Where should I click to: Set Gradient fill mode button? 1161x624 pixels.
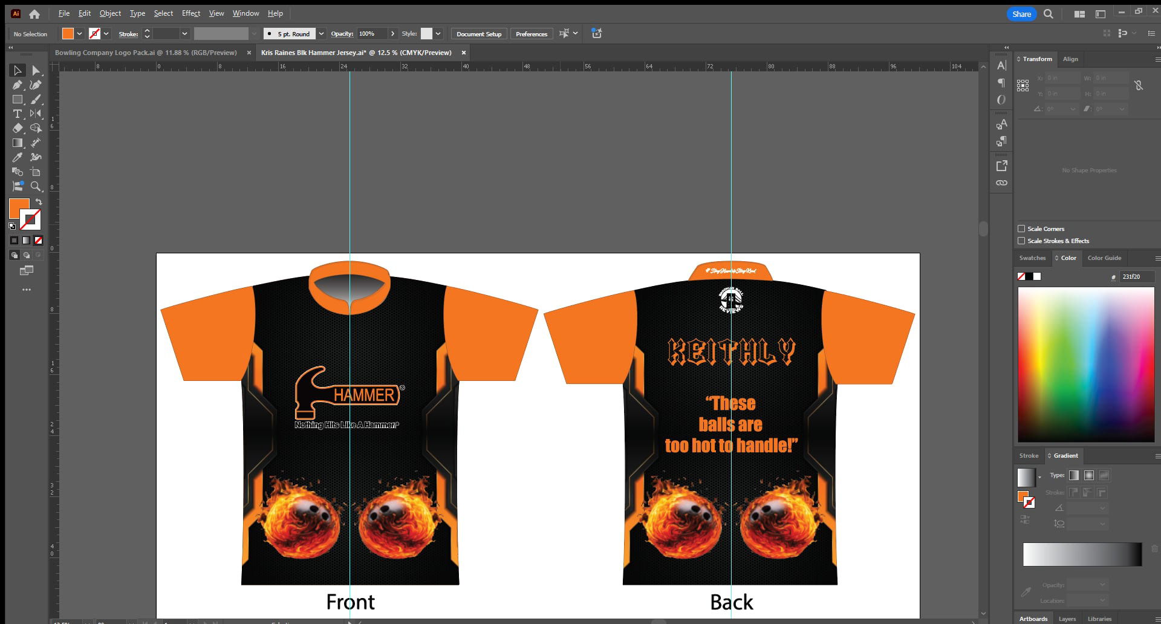tap(26, 241)
